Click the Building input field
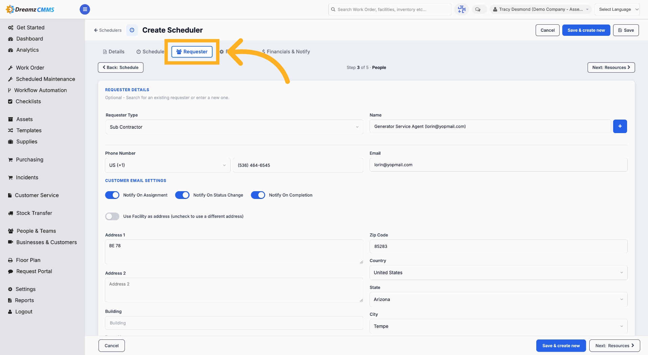 tap(234, 323)
